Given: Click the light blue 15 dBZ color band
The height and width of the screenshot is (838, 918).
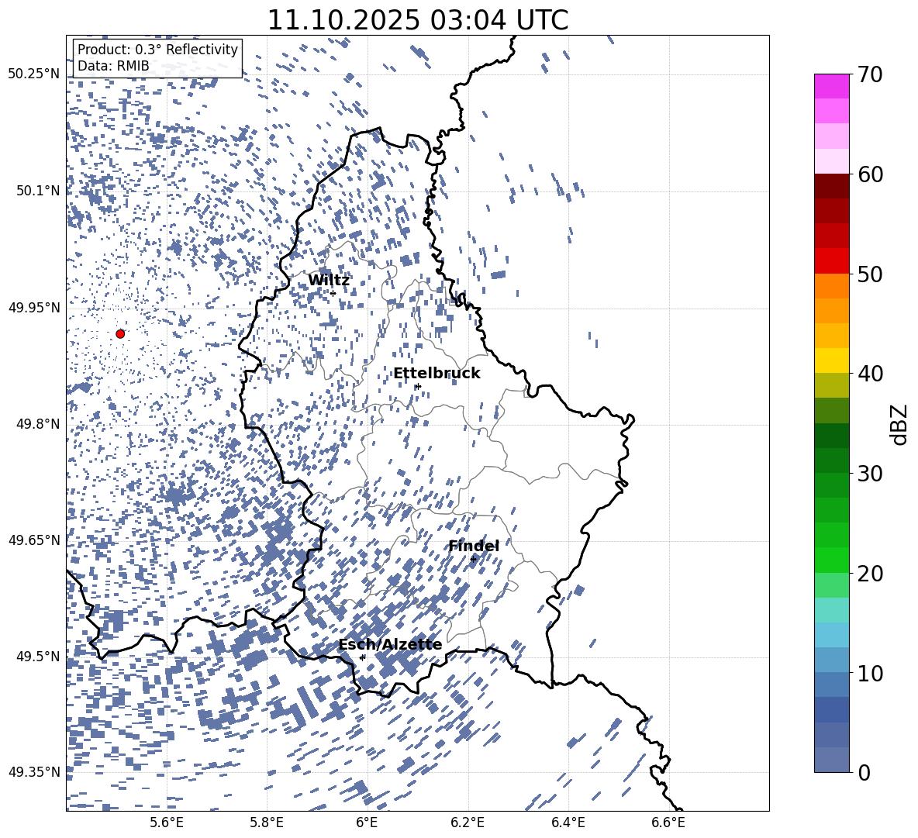Looking at the screenshot, I should coord(831,635).
